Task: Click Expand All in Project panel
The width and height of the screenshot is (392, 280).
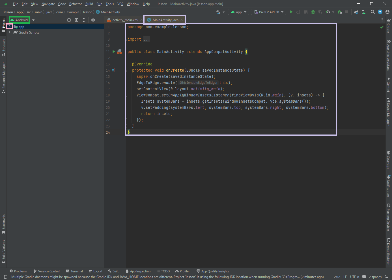Action: click(x=76, y=20)
